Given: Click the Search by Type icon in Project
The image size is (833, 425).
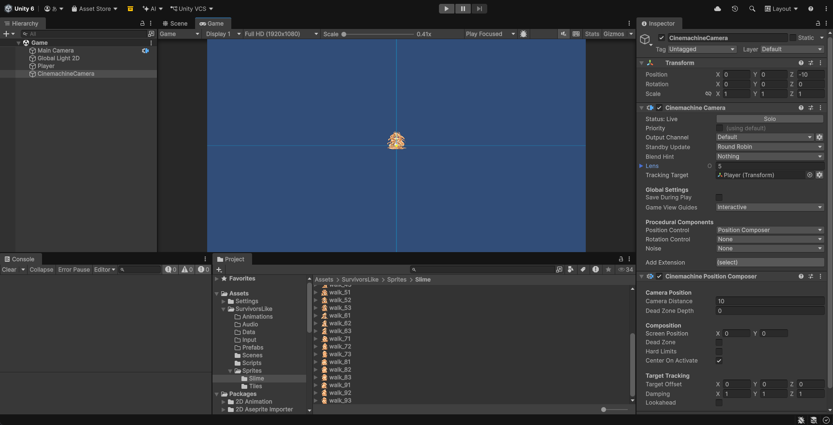Looking at the screenshot, I should [x=571, y=269].
